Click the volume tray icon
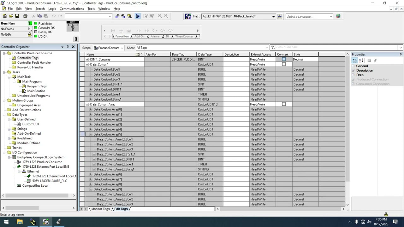The width and height of the screenshot is (404, 227). pyautogui.click(x=369, y=222)
